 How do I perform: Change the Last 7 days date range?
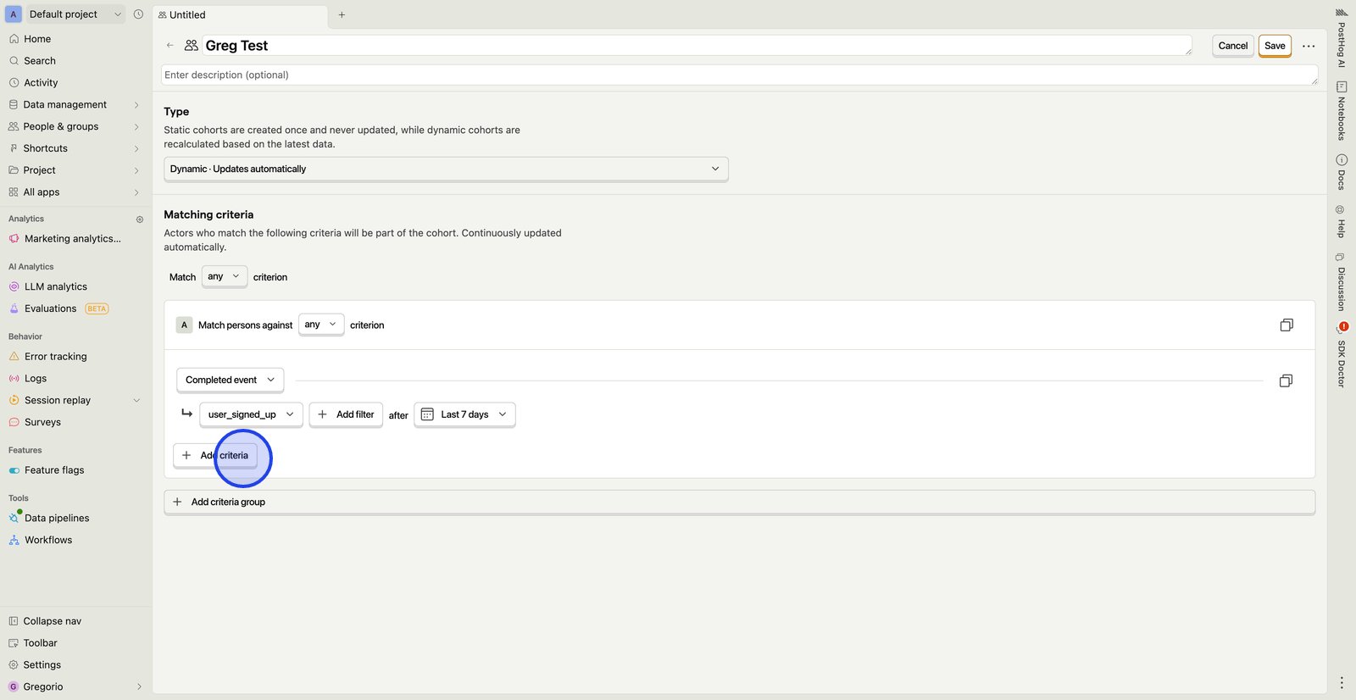pyautogui.click(x=464, y=414)
